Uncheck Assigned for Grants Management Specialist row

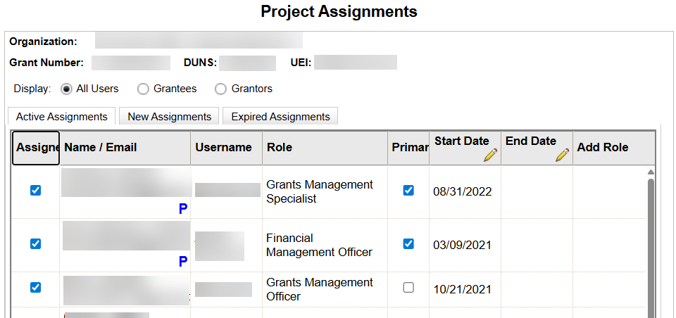click(x=36, y=191)
